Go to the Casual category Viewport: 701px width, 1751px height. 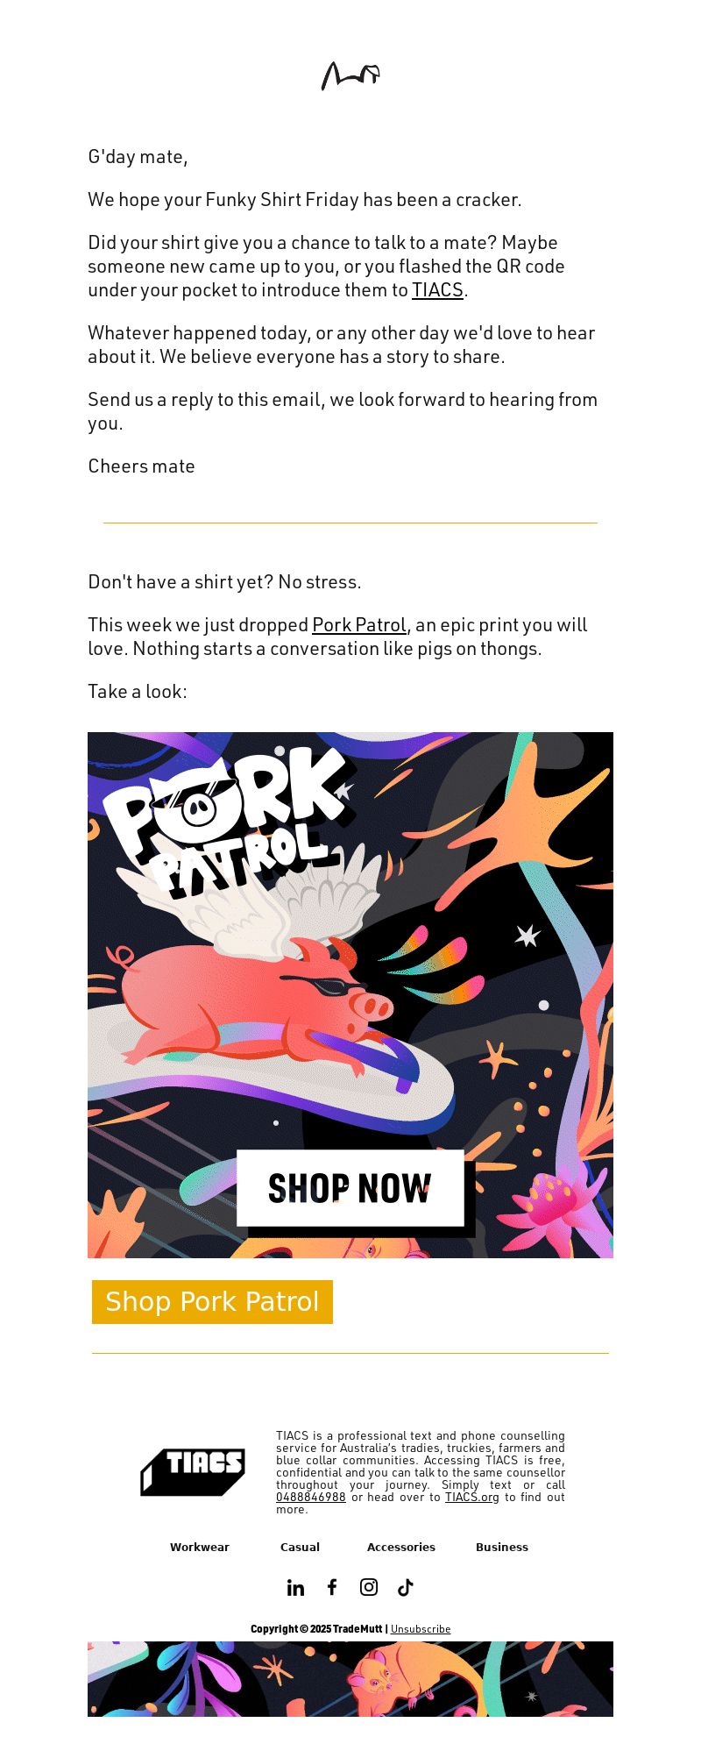[x=300, y=1547]
